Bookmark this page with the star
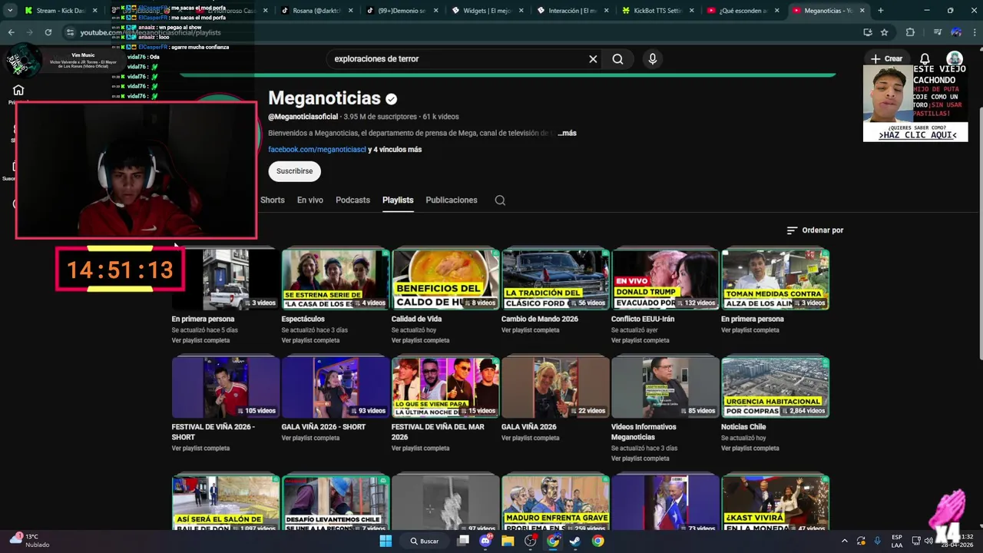 (885, 32)
